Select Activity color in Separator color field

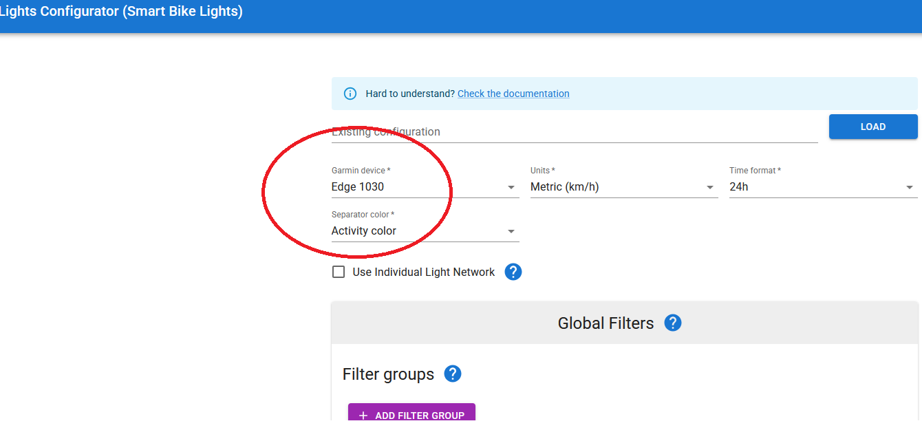(413, 231)
